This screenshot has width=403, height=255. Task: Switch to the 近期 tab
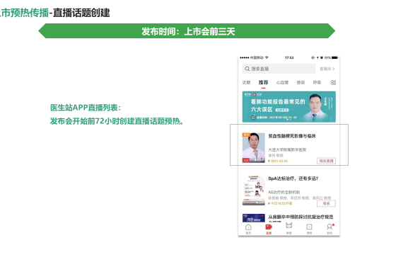pos(246,82)
